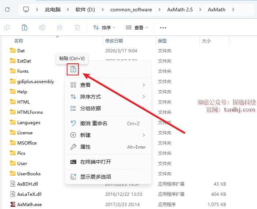Click the share icon in toolbar
The width and height of the screenshot is (257, 209).
[x=60, y=27]
